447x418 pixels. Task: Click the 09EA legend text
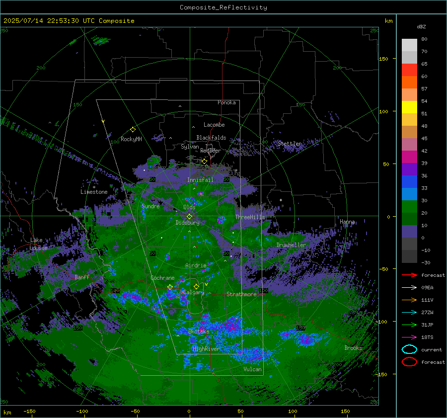pos(427,288)
